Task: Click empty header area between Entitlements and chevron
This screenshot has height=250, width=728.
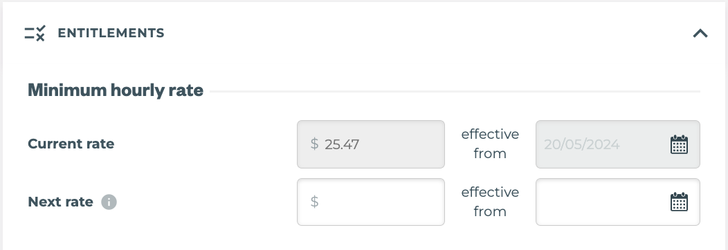Action: pos(427,33)
